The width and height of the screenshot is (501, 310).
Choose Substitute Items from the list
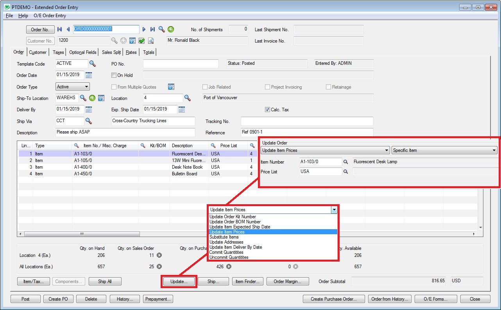(224, 237)
